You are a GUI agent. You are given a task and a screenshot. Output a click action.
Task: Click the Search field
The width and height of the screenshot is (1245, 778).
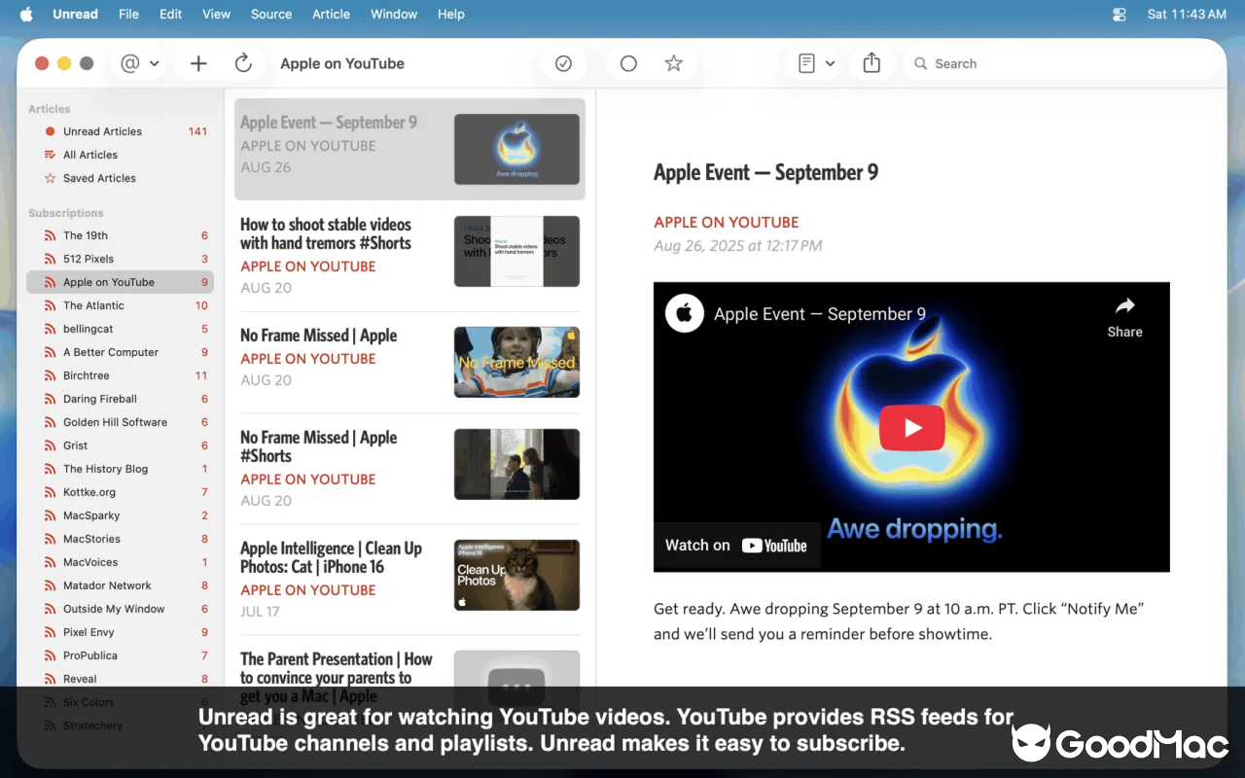[x=1060, y=63]
